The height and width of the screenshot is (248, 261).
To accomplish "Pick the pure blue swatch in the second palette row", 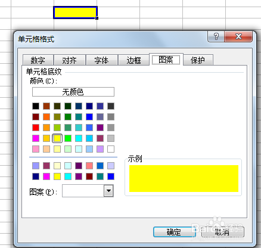I will click(x=89, y=117).
